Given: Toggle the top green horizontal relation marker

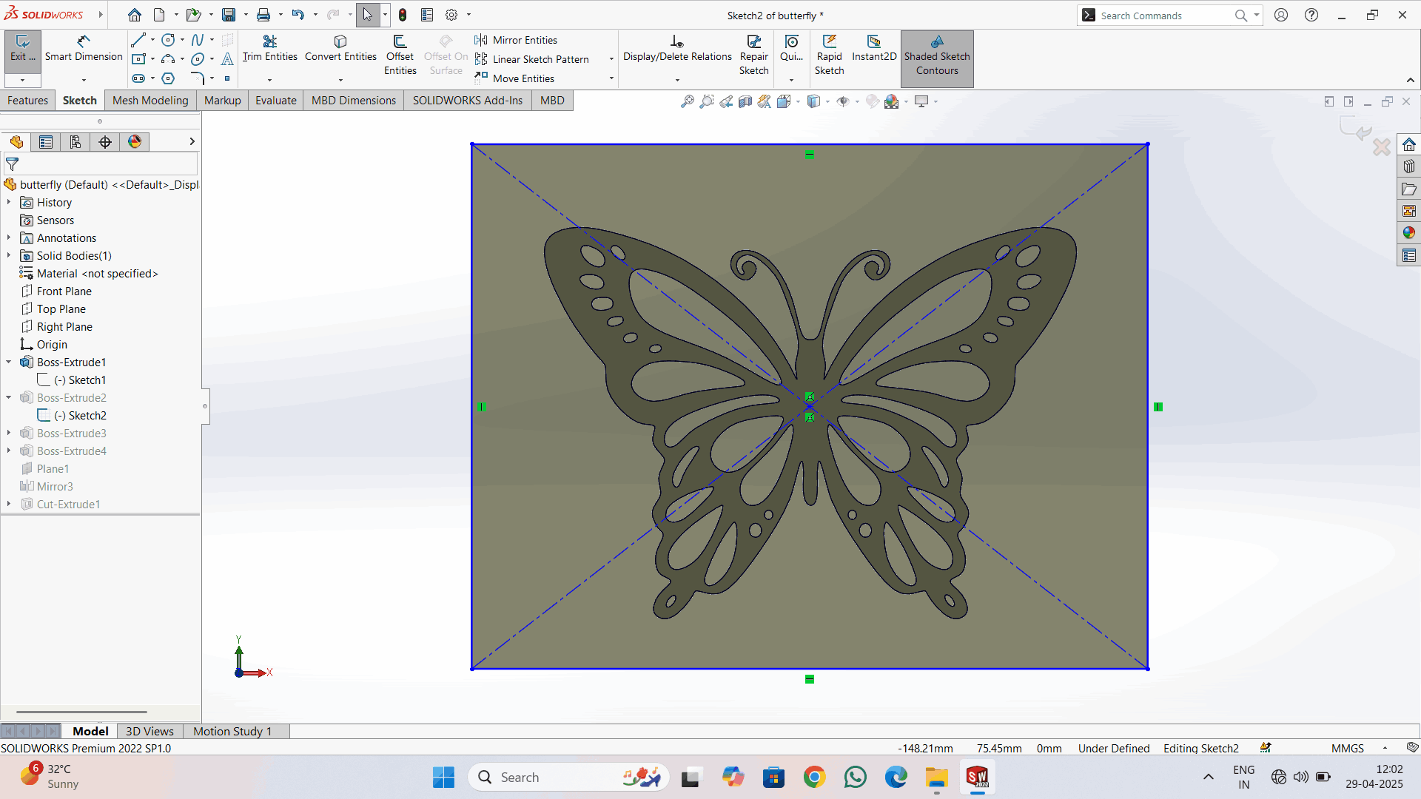Looking at the screenshot, I should click(810, 155).
